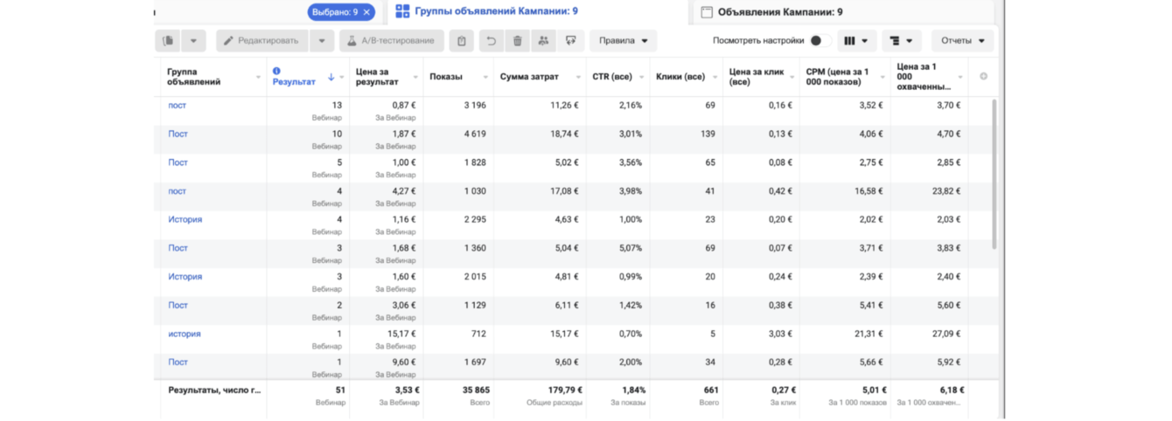Click the plus icon to add column
Viewport: 1172px width, 421px height.
pyautogui.click(x=983, y=77)
